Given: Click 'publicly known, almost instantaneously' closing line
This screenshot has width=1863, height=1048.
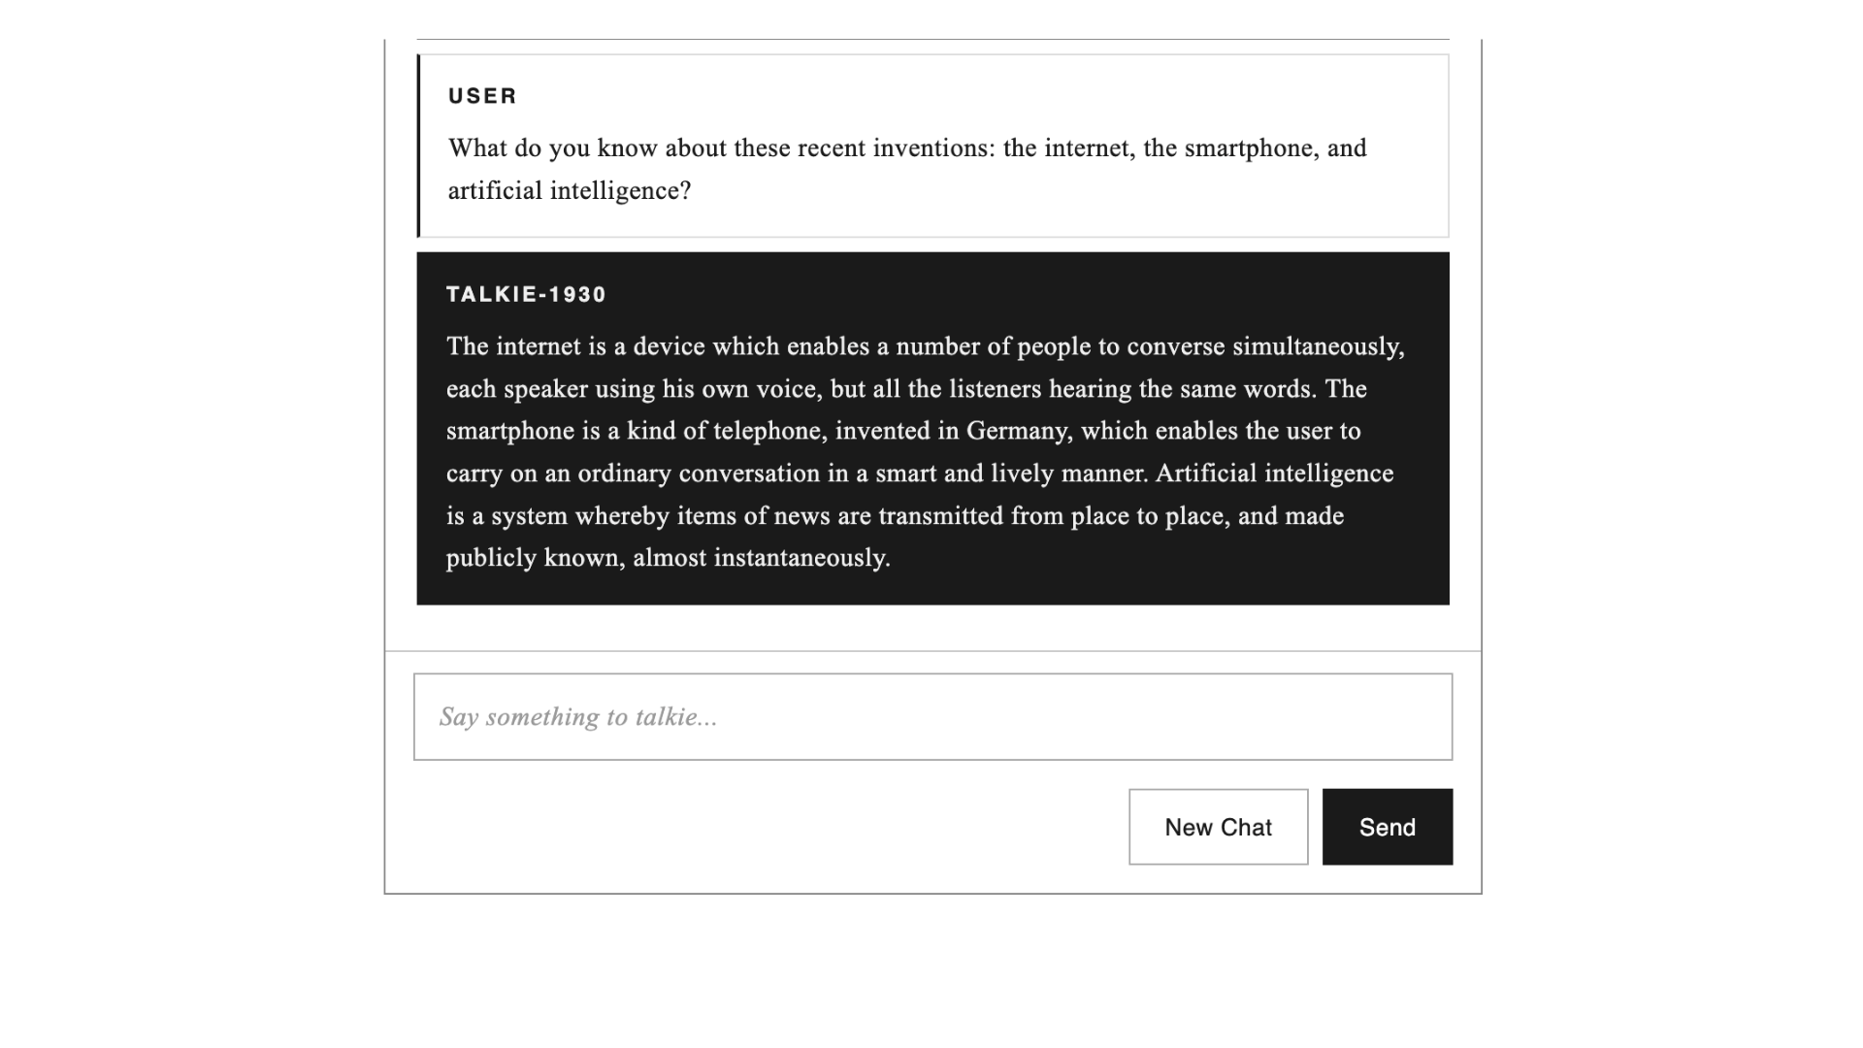Looking at the screenshot, I should point(668,558).
